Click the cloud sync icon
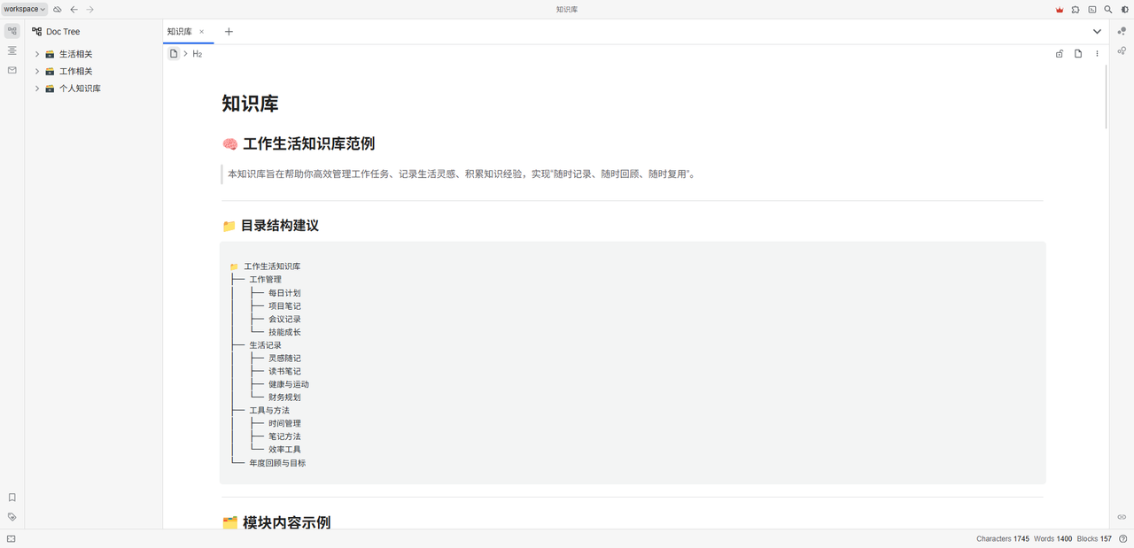Image resolution: width=1134 pixels, height=548 pixels. (x=58, y=9)
